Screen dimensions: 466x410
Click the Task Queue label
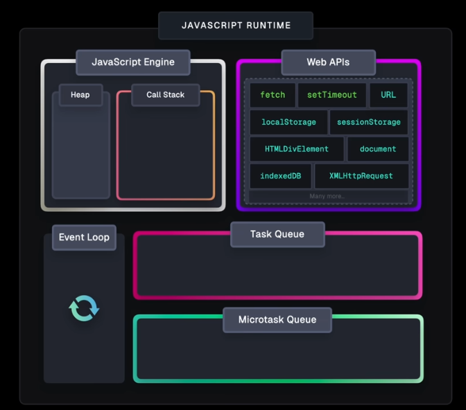[x=277, y=234]
